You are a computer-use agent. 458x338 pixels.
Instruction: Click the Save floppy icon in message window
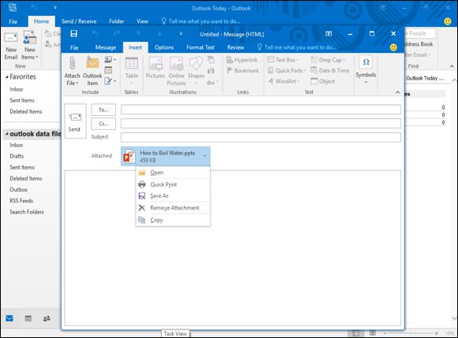(74, 34)
